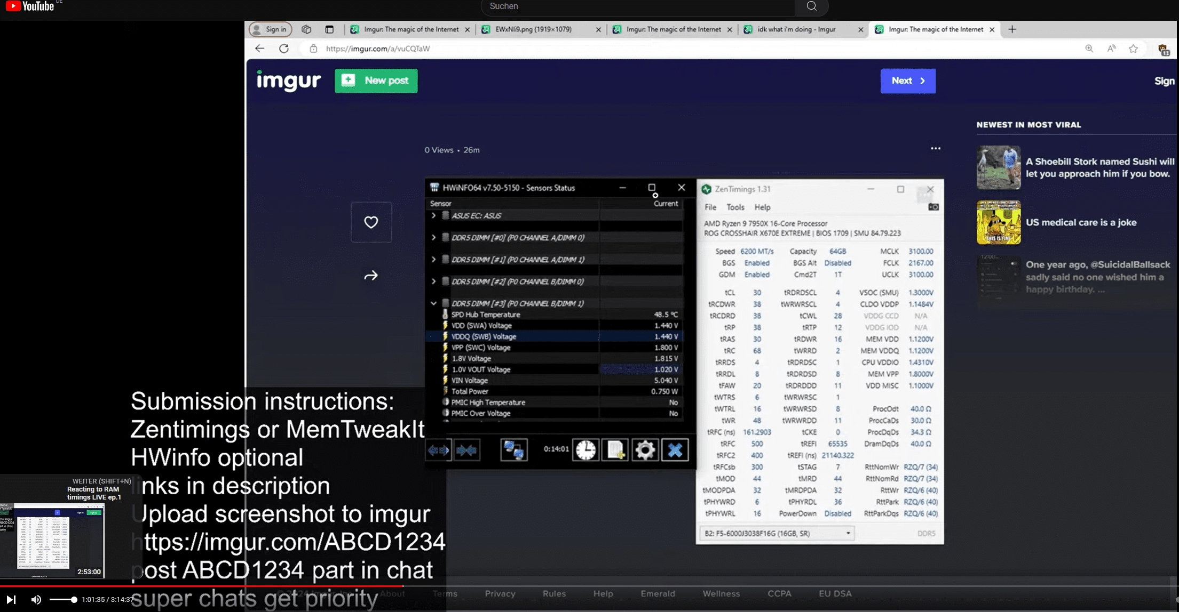Screen dimensions: 1179x612
Task: Click the Next post button
Action: pos(908,80)
